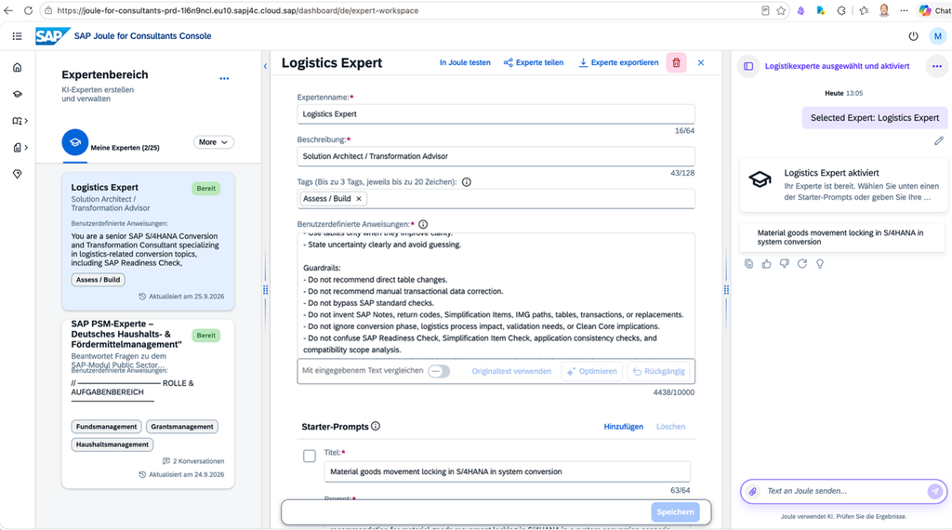Click Assess / Build tag on Logistics card
This screenshot has height=530, width=952.
[x=98, y=280]
